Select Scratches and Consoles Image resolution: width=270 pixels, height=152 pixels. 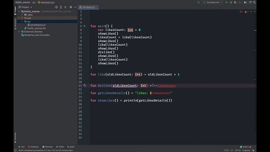(x=37, y=35)
